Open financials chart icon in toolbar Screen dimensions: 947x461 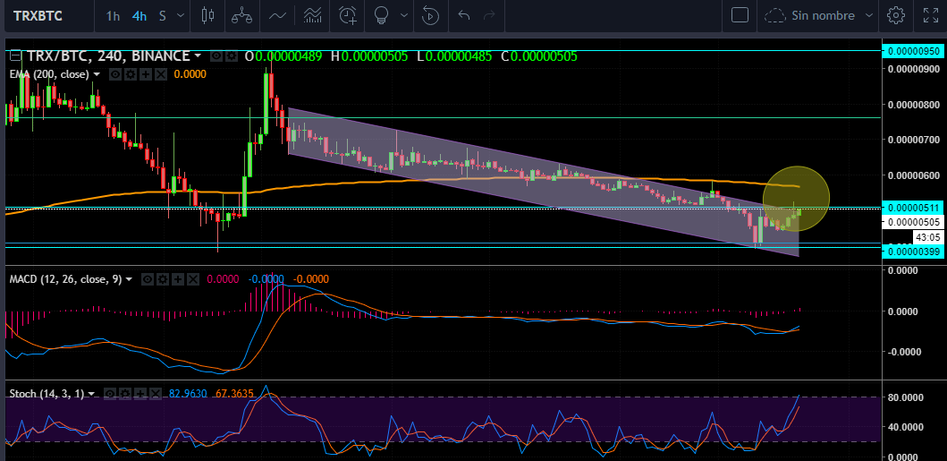point(312,15)
